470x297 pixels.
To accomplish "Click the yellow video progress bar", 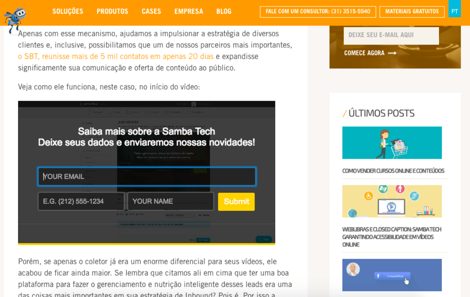I will click(147, 244).
